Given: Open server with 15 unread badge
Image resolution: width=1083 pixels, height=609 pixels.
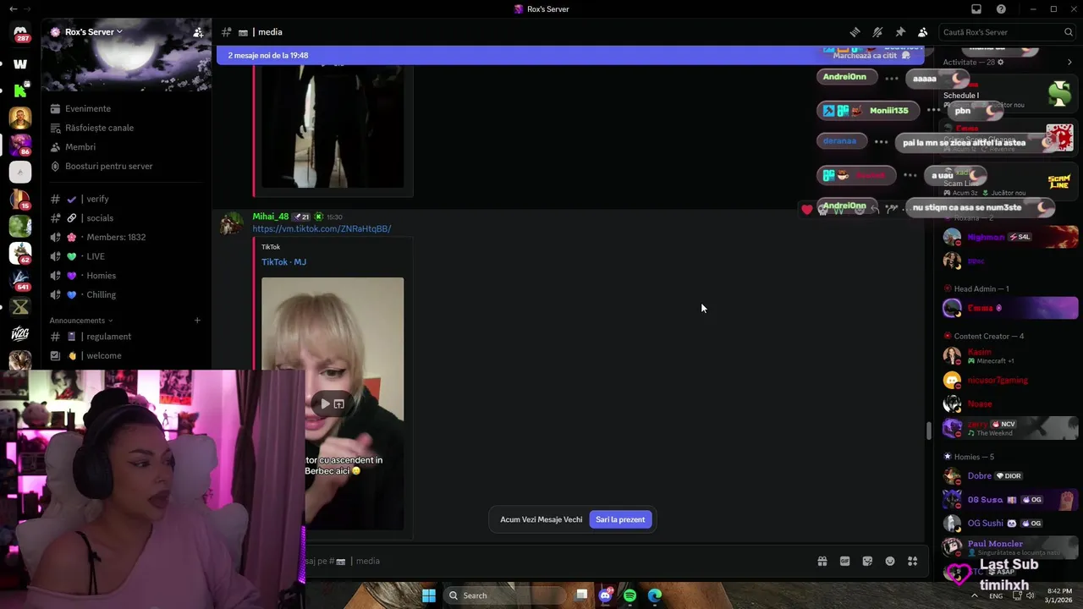Looking at the screenshot, I should 20,199.
